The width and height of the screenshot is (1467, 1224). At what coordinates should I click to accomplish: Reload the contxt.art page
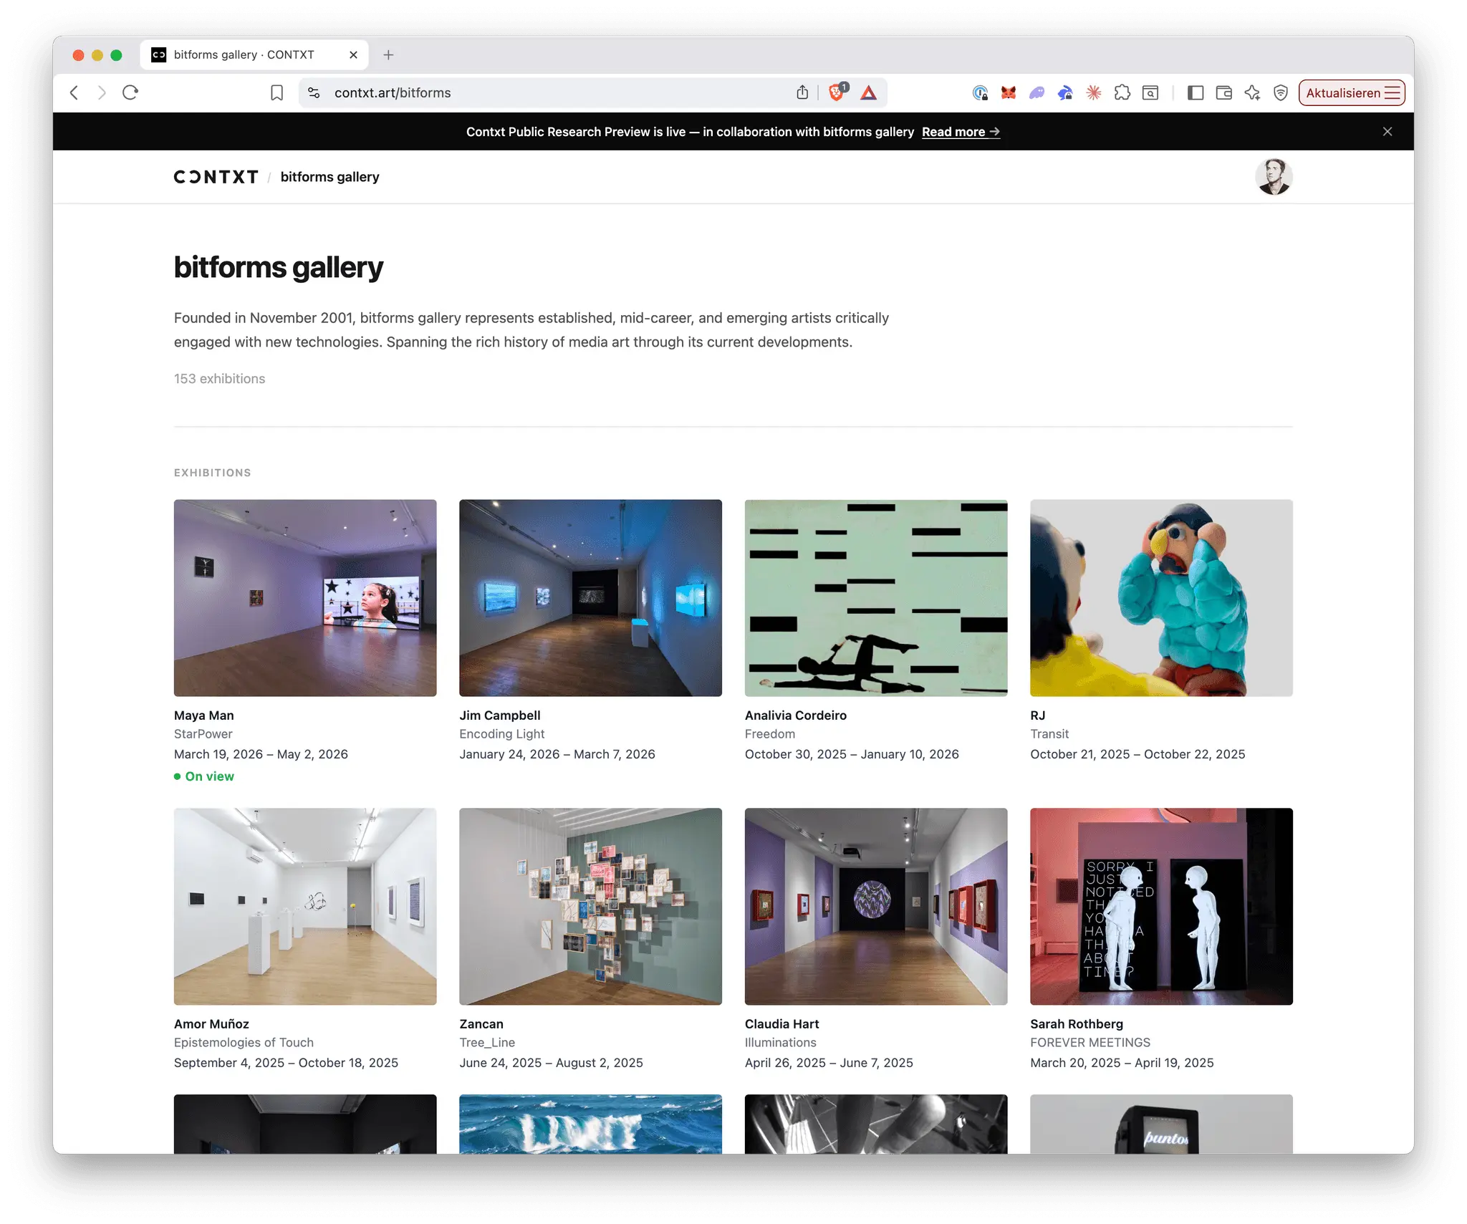(130, 92)
